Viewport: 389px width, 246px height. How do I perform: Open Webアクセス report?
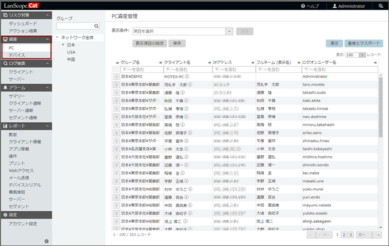(x=21, y=171)
